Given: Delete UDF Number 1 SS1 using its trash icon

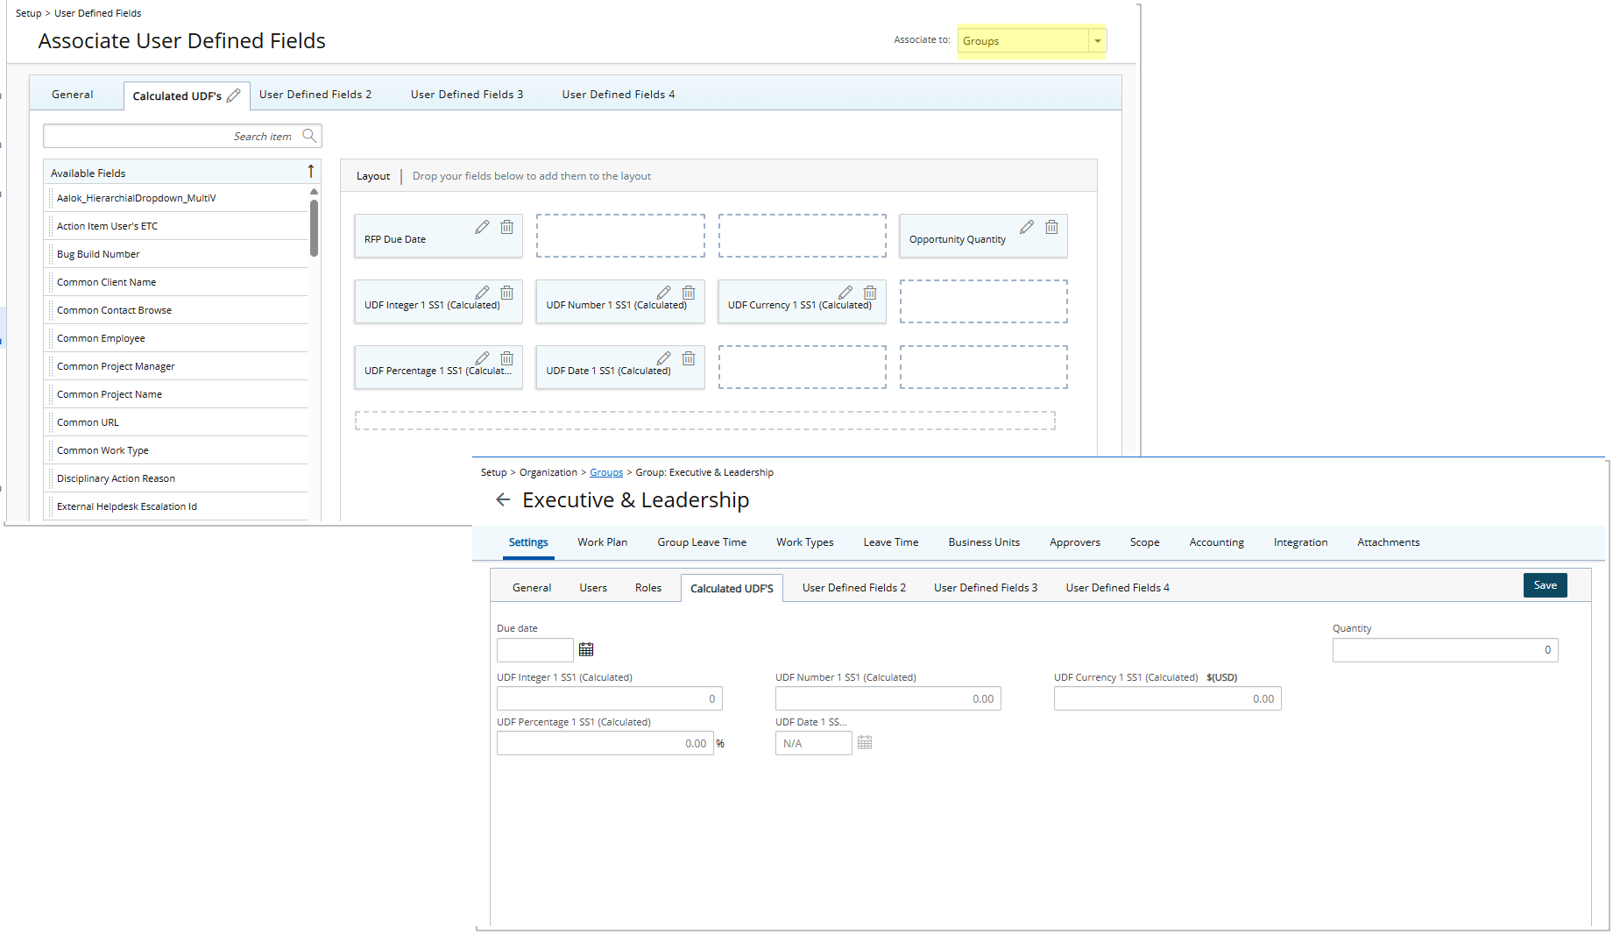Looking at the screenshot, I should [688, 293].
